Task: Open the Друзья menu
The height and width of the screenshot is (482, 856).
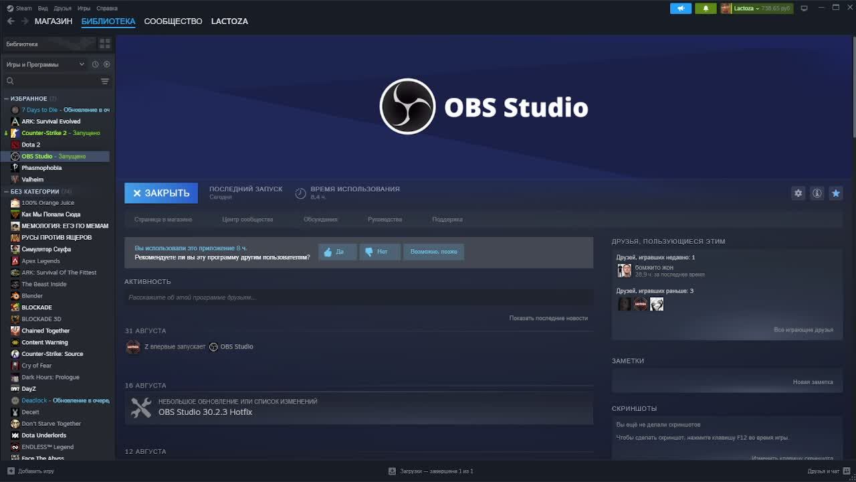Action: [62, 8]
